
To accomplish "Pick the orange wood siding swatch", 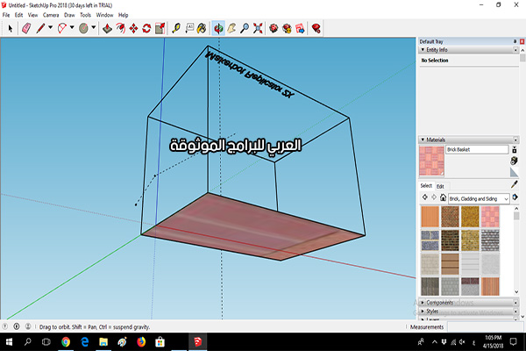I will tap(430, 217).
